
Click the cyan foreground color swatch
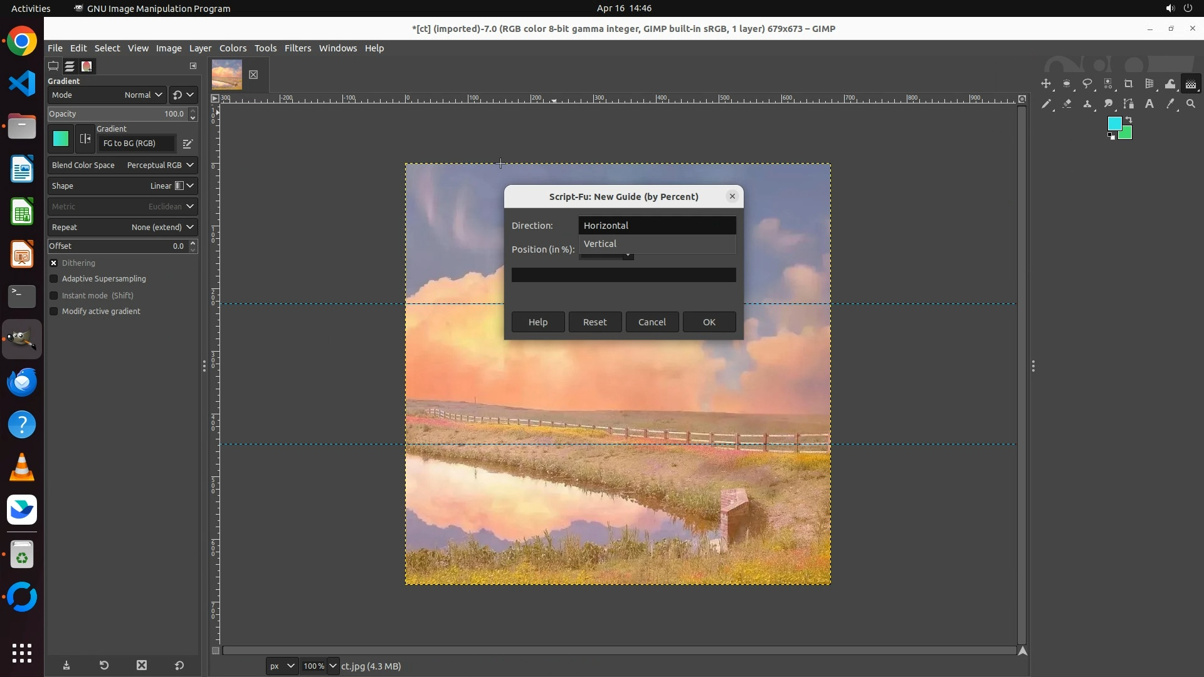pyautogui.click(x=1114, y=123)
